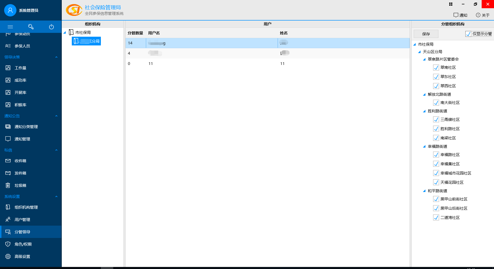494x269 pixels.
Task: Toggle the 仅显示分管 checkbox
Action: point(468,34)
